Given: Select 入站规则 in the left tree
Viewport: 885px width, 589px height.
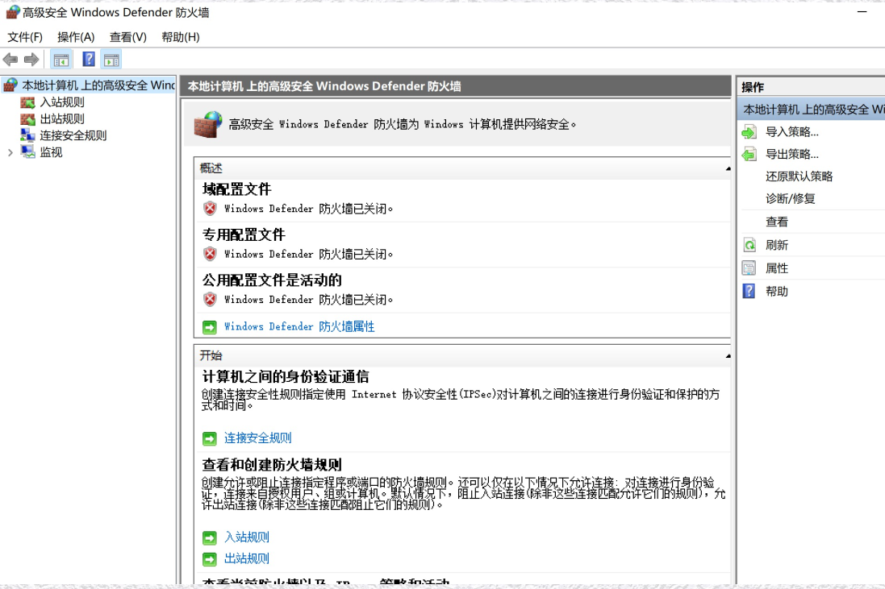Looking at the screenshot, I should 62,102.
